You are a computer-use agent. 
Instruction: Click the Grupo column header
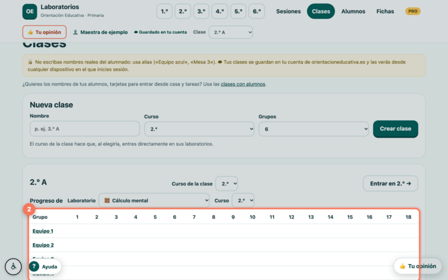(40, 217)
